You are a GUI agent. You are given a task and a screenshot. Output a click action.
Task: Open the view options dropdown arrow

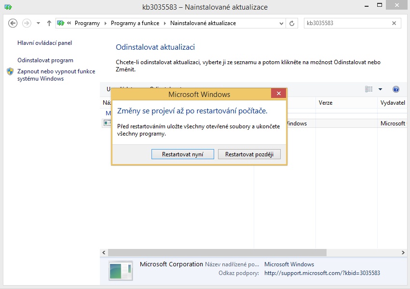tap(380, 89)
